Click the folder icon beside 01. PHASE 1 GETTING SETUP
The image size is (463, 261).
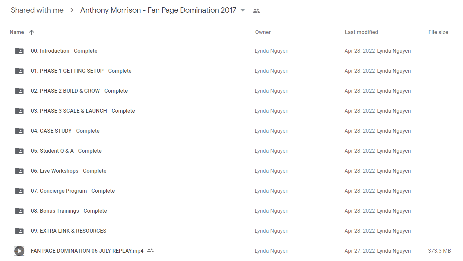point(19,71)
